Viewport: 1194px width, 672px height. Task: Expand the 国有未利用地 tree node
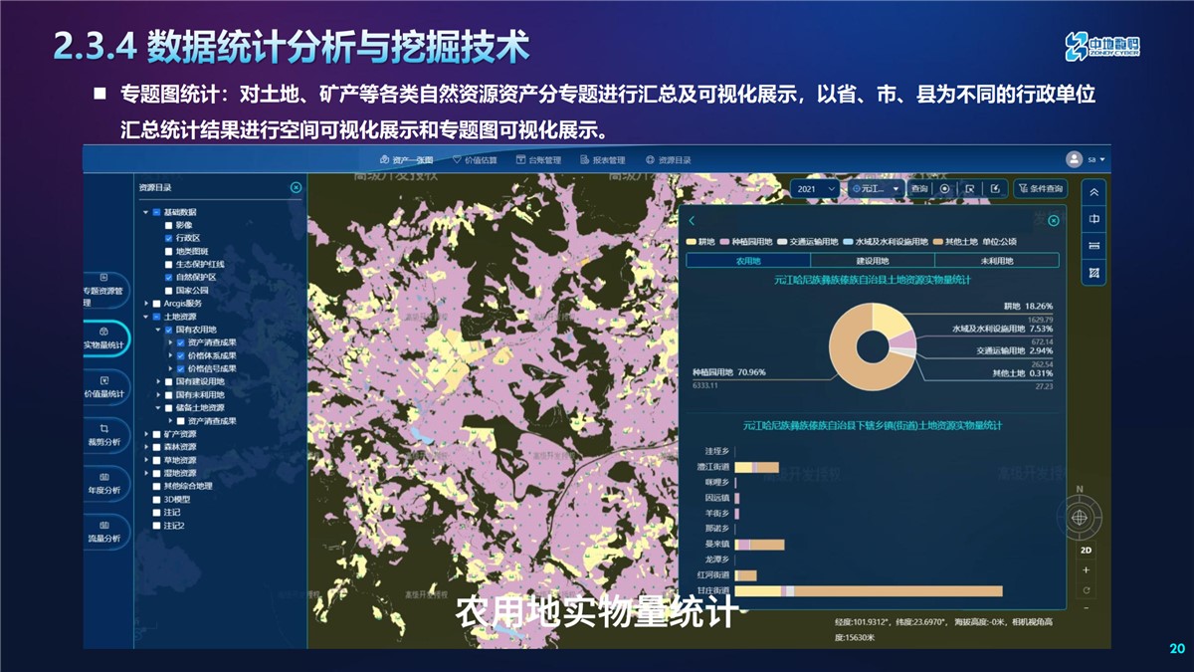click(x=157, y=394)
